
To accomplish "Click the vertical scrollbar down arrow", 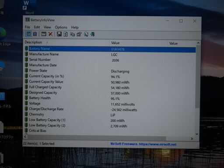I will coord(197,134).
